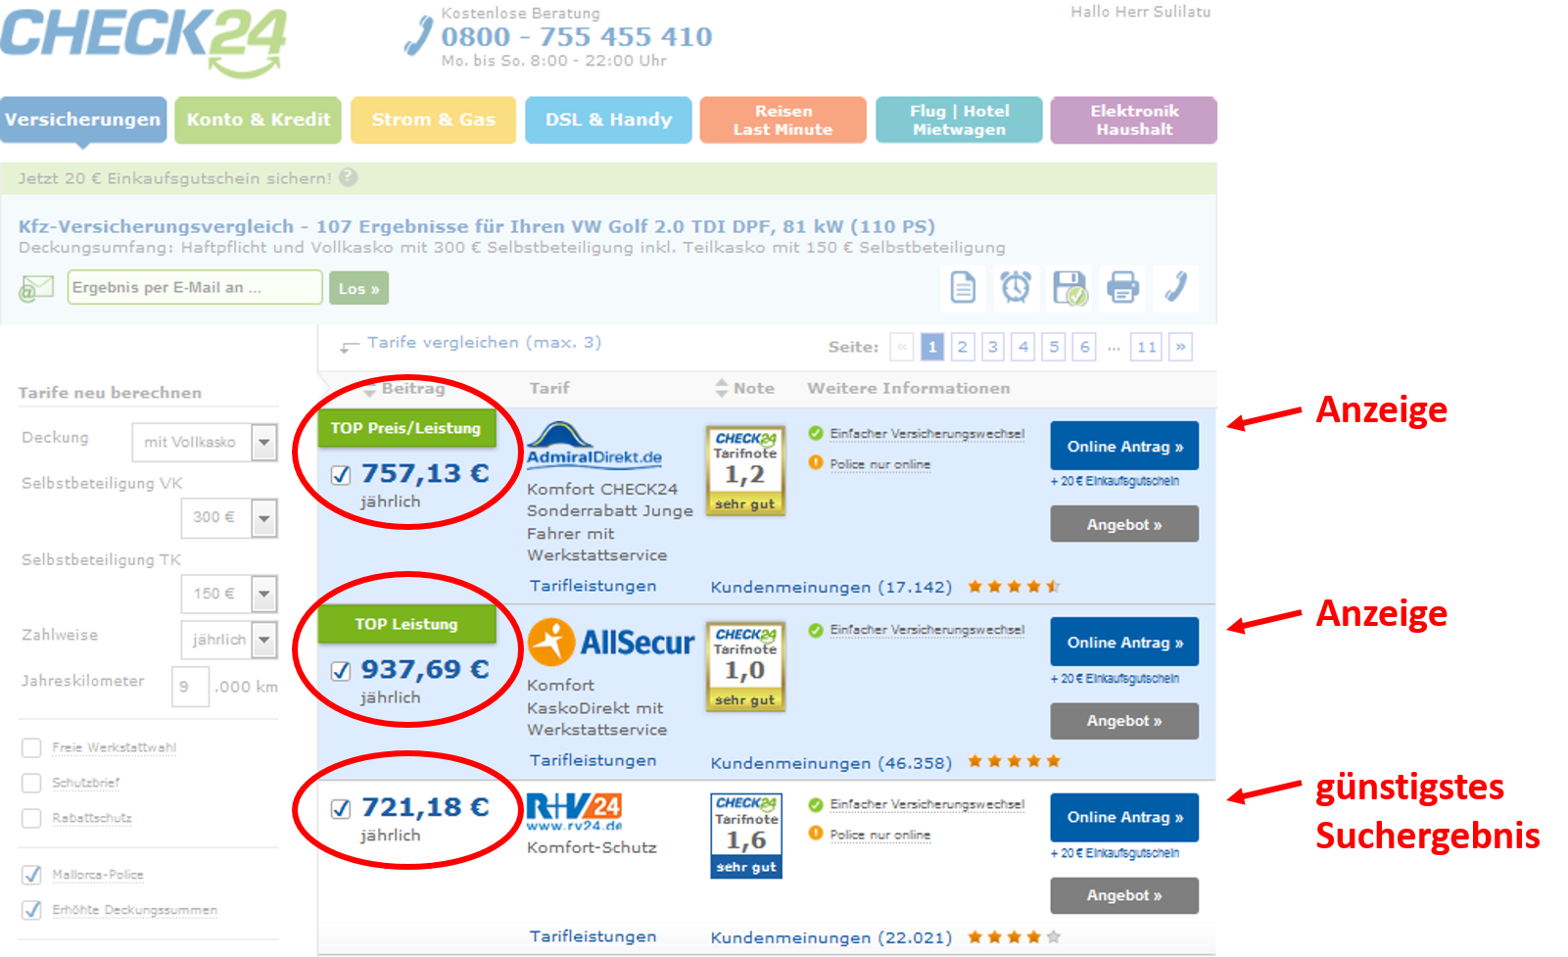Viewport: 1568px width, 957px height.
Task: Uncheck Mallorca-Police option
Action: (31, 875)
